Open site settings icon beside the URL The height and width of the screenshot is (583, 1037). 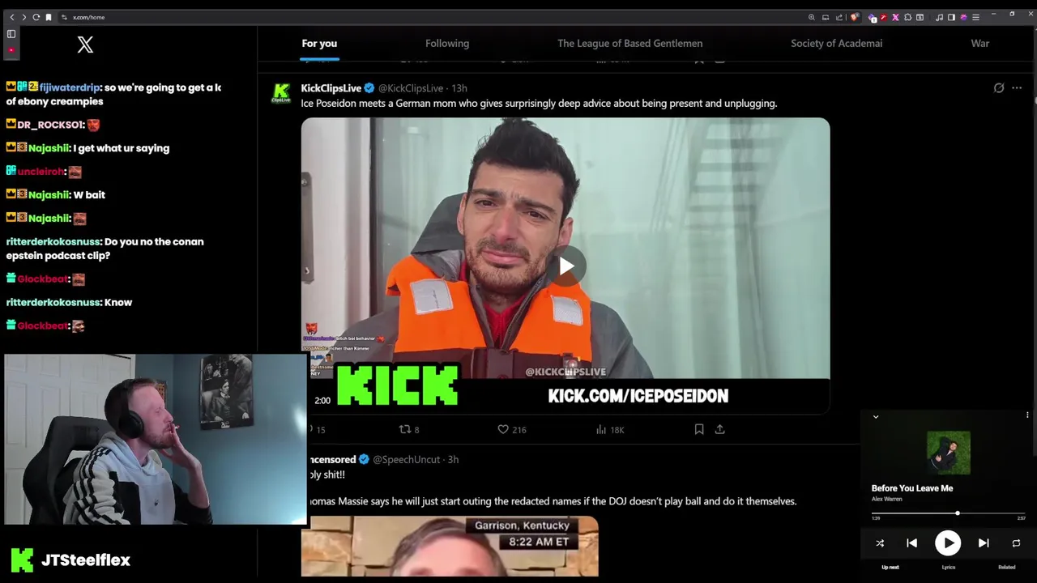(x=64, y=17)
